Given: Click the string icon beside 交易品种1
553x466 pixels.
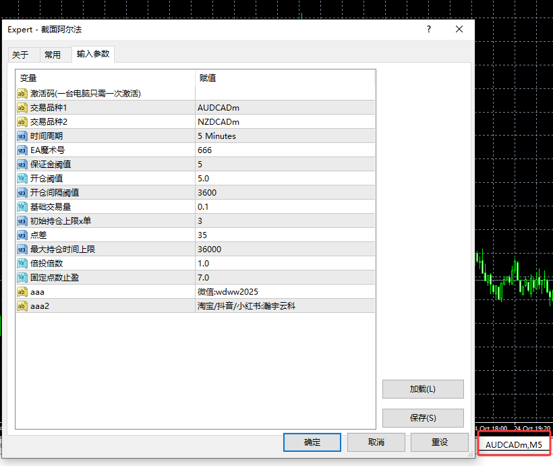Looking at the screenshot, I should click(22, 108).
